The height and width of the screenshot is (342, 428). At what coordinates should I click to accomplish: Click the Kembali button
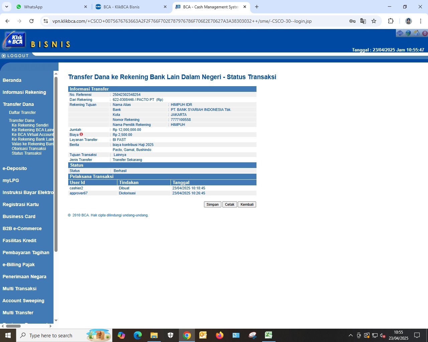(247, 204)
